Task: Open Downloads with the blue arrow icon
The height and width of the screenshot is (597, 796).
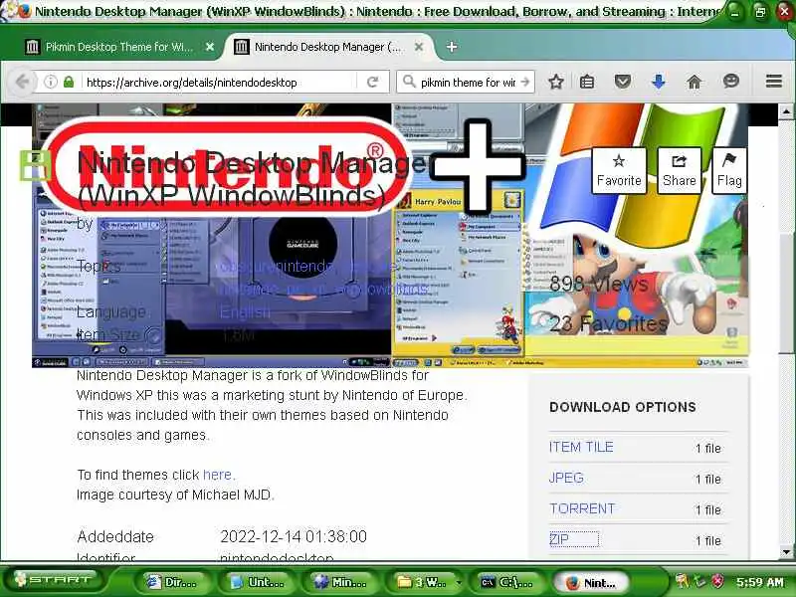Action: pos(659,82)
